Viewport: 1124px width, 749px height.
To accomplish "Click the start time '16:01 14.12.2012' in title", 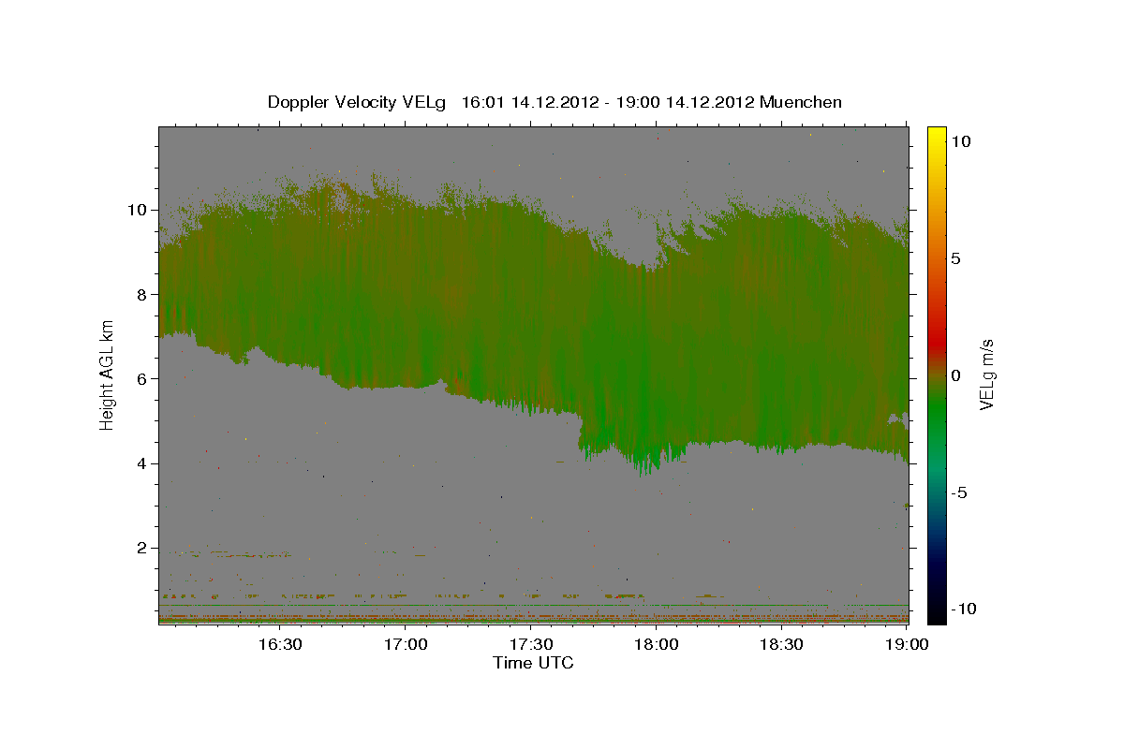I will [530, 102].
